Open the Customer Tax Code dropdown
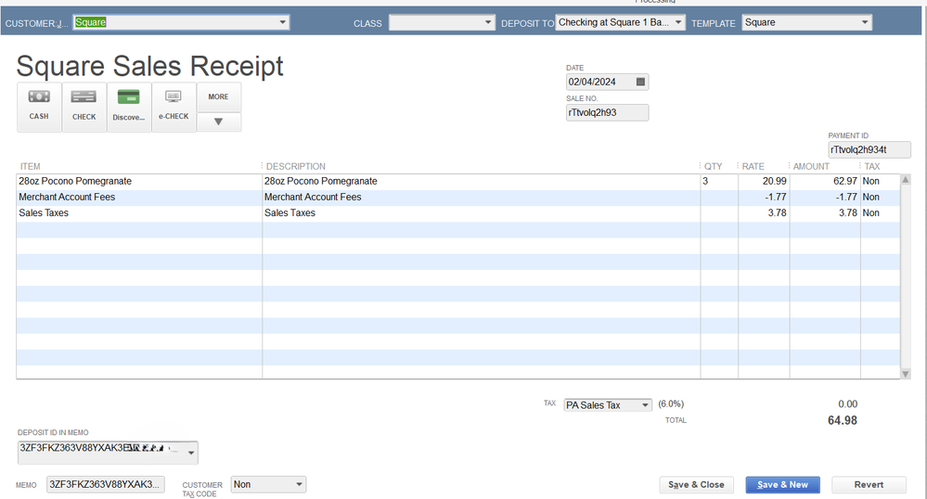The width and height of the screenshot is (927, 499). [x=299, y=484]
